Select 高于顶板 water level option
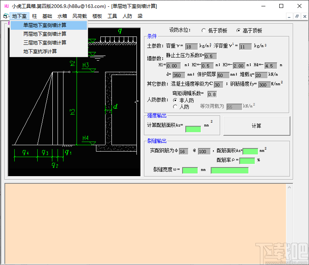Screen dimensions: 309x265 [x=249, y=31]
